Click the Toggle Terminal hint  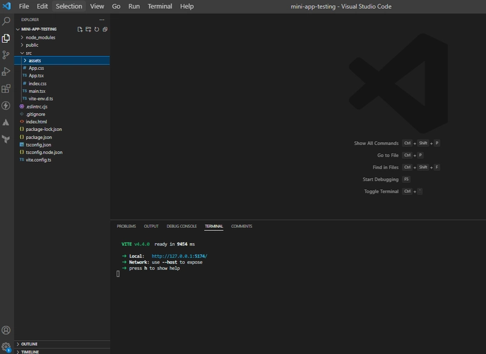tap(382, 192)
